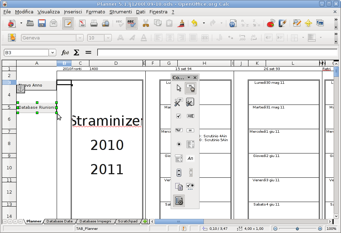Export directly as PDF icon
The image size is (341, 233).
[82, 23]
